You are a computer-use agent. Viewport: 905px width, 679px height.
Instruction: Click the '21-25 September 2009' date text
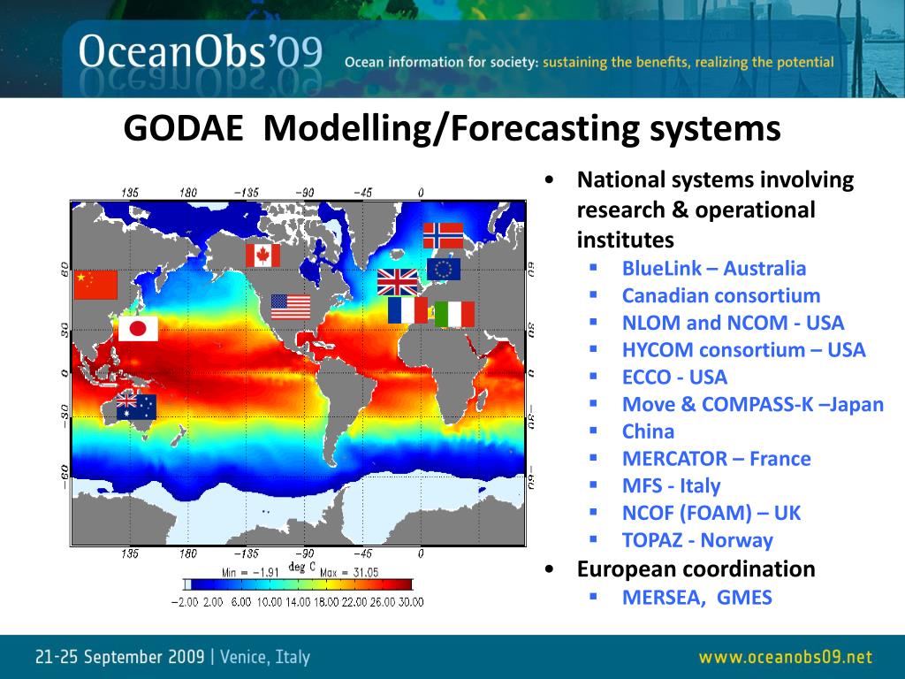click(x=120, y=657)
